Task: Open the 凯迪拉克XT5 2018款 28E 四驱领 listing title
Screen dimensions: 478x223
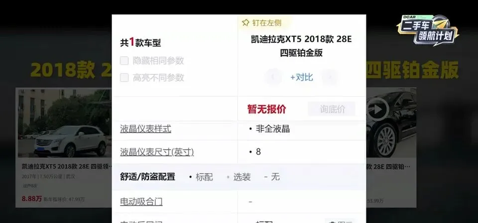Action: click(67, 167)
